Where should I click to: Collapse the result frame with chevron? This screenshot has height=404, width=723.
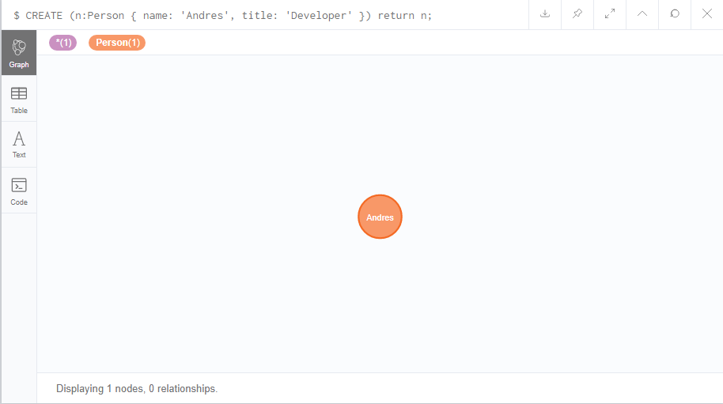point(642,14)
